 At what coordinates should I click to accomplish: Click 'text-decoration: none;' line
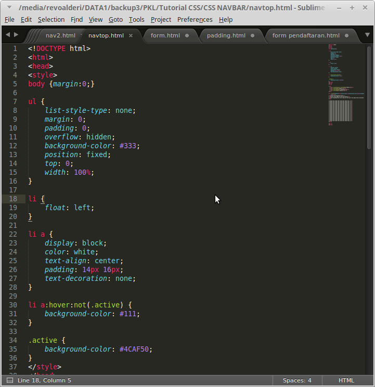coord(90,278)
